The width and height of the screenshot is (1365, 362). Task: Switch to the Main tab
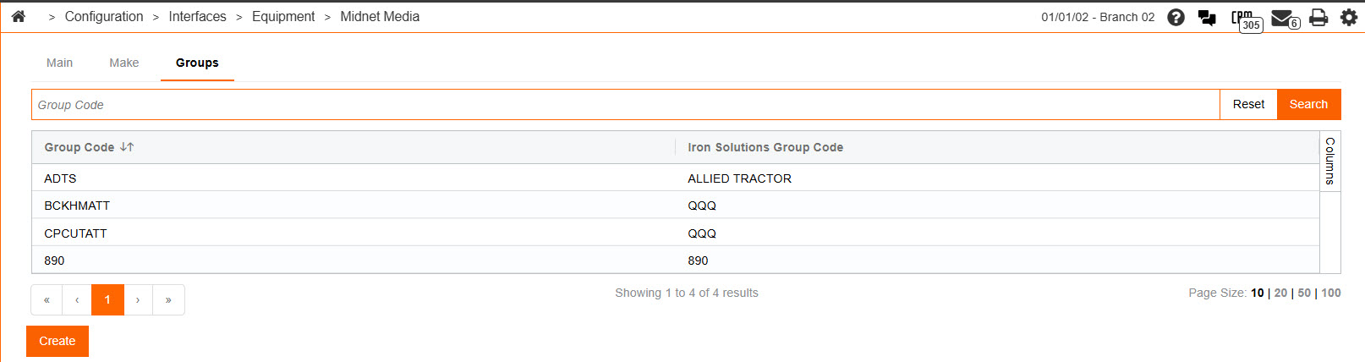(x=59, y=63)
